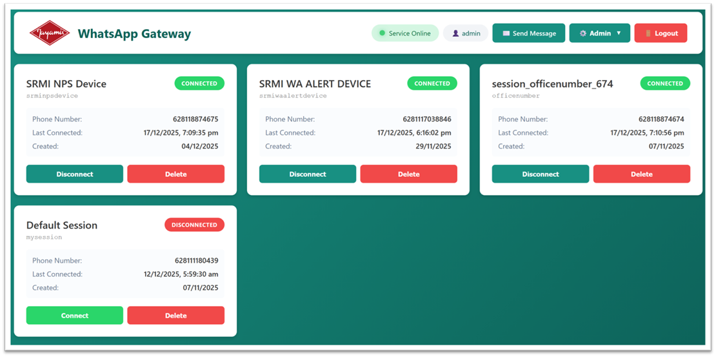Click CONNECTED badge on SRMI NPS Device

click(x=199, y=83)
